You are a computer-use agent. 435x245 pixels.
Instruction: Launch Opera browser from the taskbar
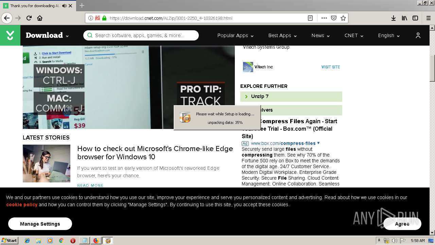73,241
